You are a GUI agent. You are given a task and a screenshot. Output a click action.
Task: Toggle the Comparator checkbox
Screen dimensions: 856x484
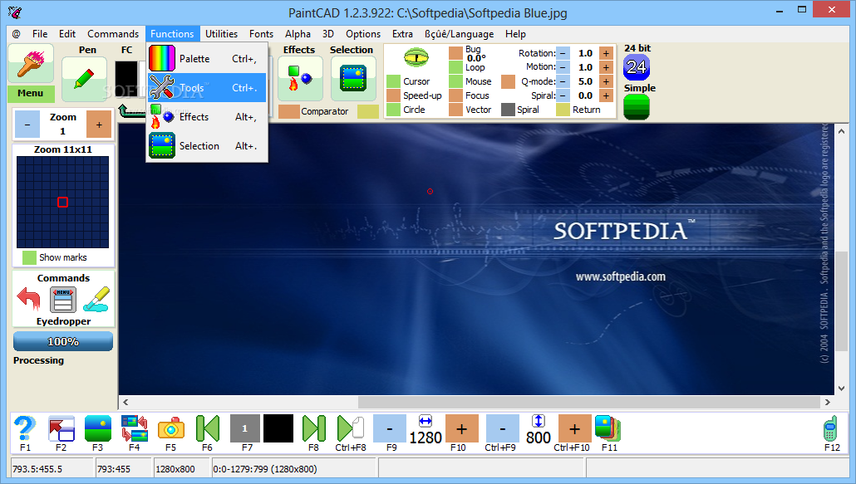pyautogui.click(x=288, y=111)
